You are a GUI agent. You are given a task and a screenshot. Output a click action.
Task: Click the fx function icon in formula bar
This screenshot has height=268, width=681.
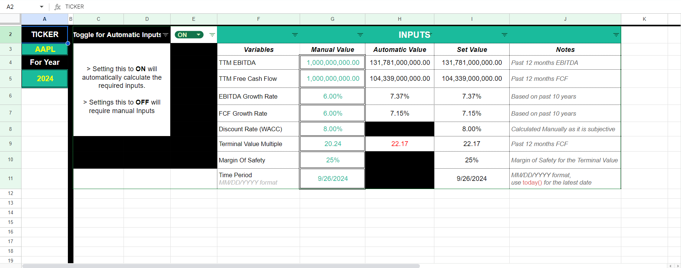point(57,7)
